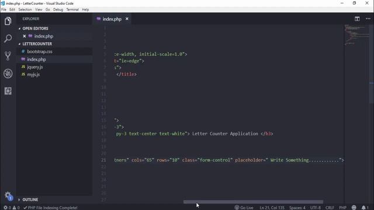
Task: Click the closing title tag on line 8
Action: coord(126,74)
